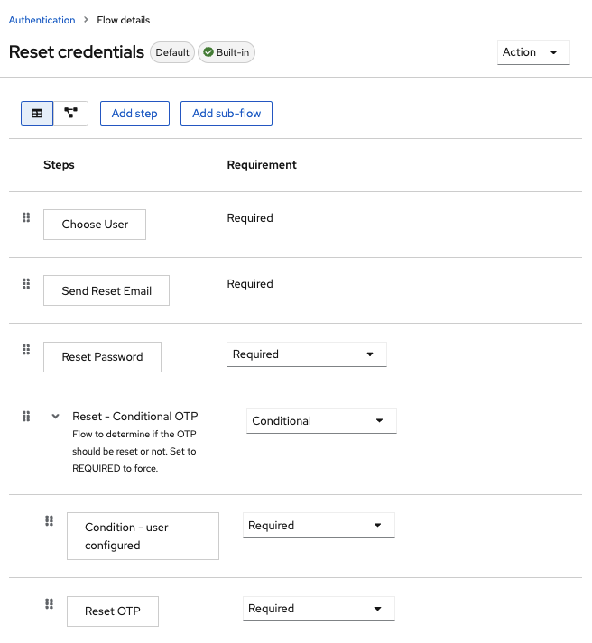Open the Action dropdown menu

pos(533,52)
